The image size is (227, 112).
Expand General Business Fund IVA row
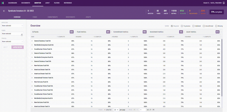point(32,62)
